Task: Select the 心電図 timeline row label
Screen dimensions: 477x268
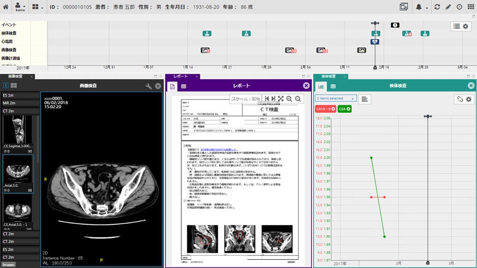Action: pyautogui.click(x=7, y=41)
